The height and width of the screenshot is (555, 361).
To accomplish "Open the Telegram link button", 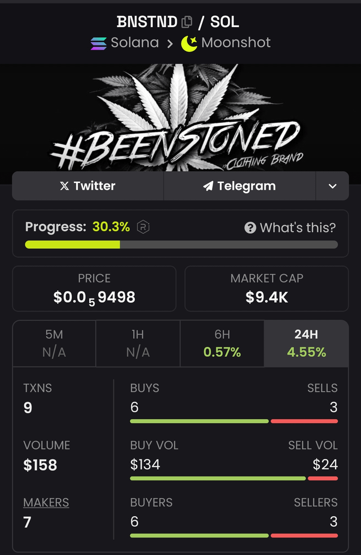I will point(240,186).
